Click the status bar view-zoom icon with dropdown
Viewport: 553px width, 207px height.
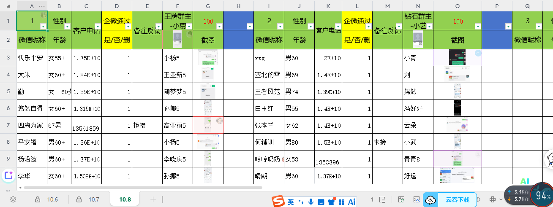495,199
